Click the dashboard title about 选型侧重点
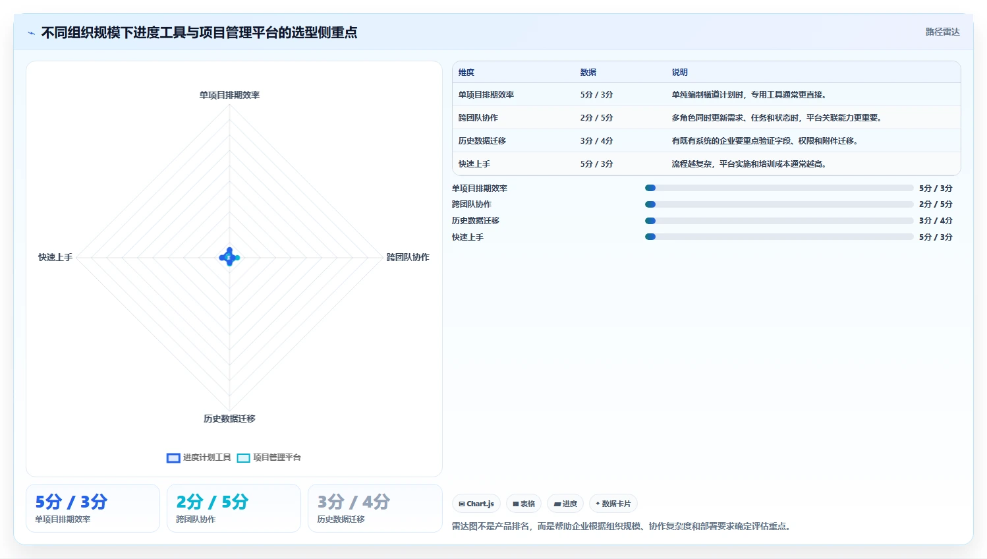 (199, 32)
